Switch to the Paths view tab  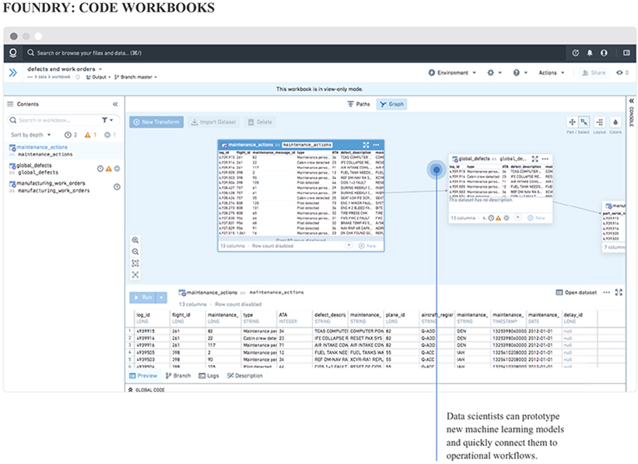click(x=358, y=104)
